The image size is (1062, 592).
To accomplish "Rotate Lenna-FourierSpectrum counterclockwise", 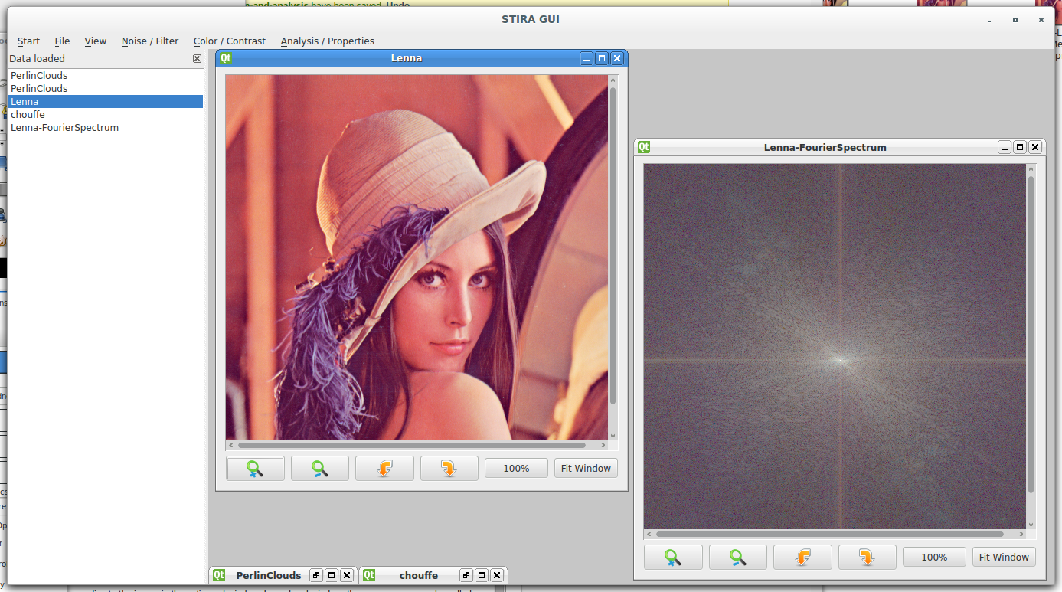I will point(802,557).
